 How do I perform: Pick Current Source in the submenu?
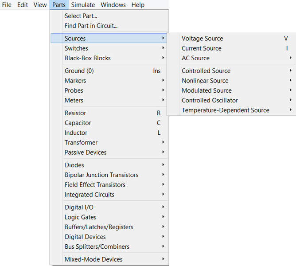pyautogui.click(x=201, y=48)
